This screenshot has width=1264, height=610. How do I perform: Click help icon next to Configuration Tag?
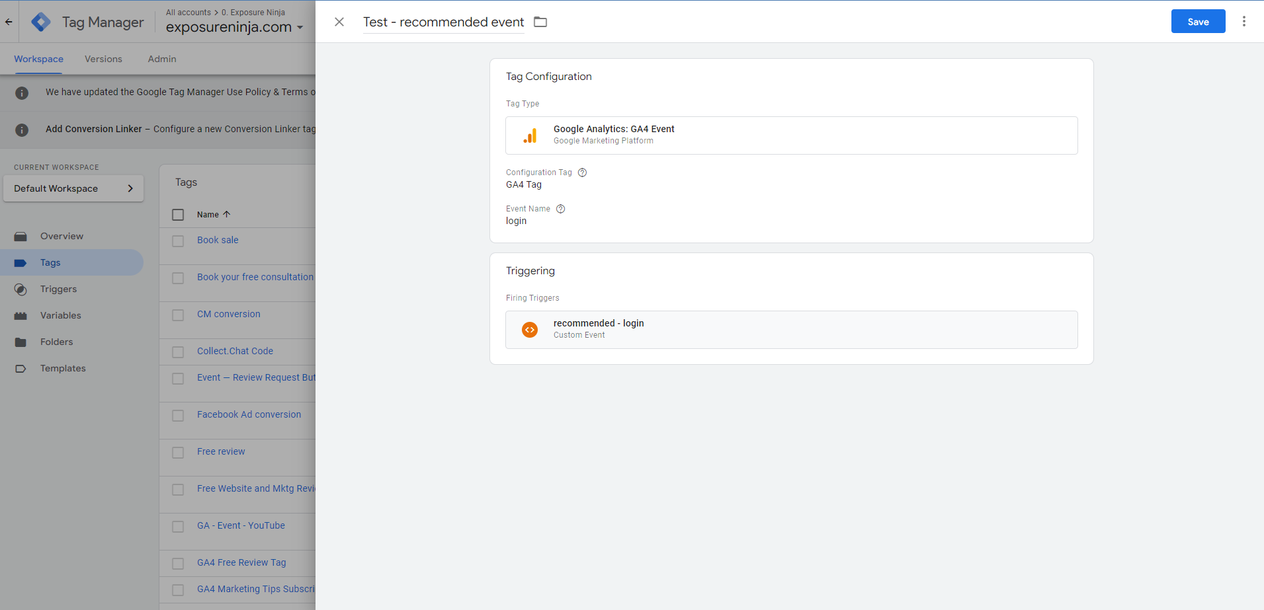tap(582, 172)
